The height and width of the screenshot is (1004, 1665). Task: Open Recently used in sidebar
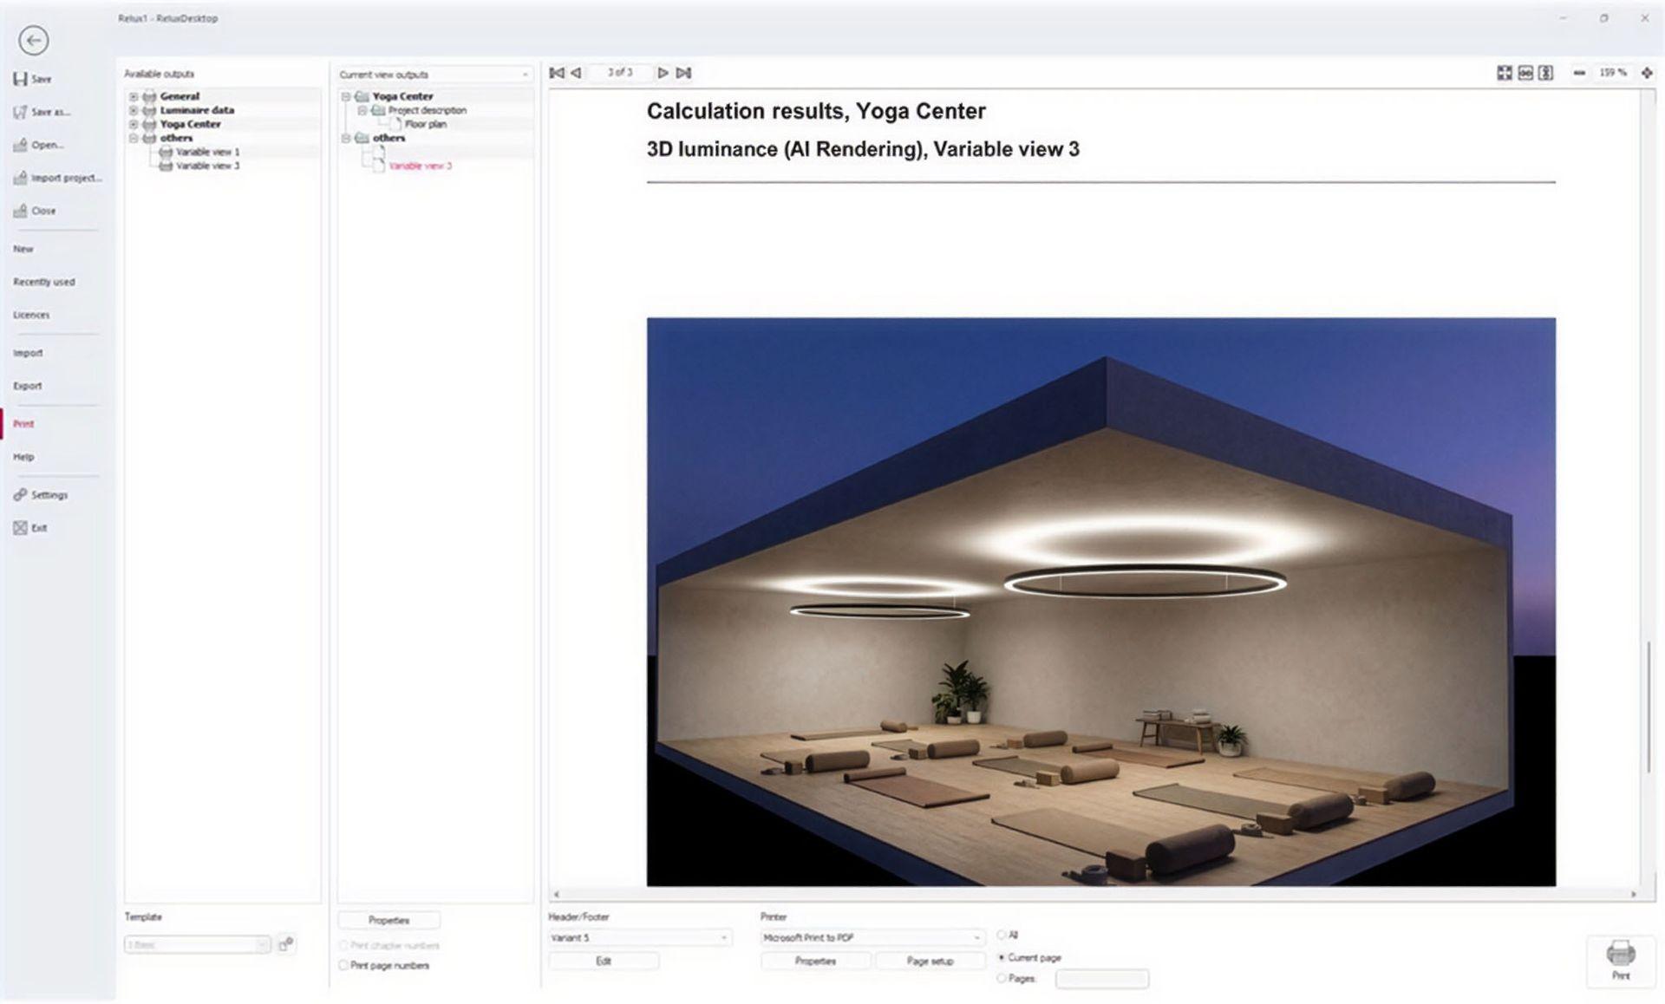(x=43, y=282)
